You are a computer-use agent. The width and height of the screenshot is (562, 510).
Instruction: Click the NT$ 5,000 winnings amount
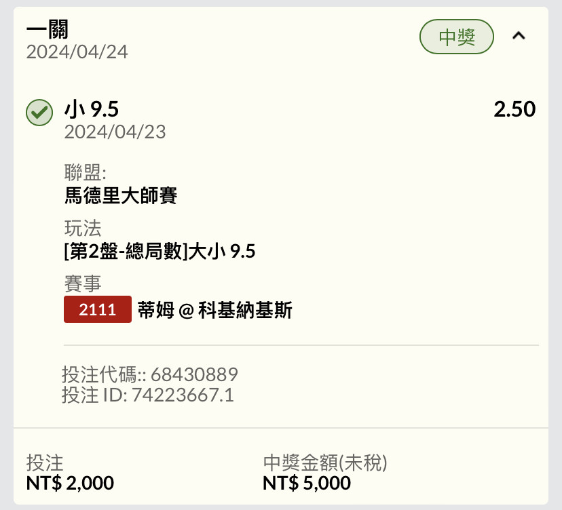point(306,484)
